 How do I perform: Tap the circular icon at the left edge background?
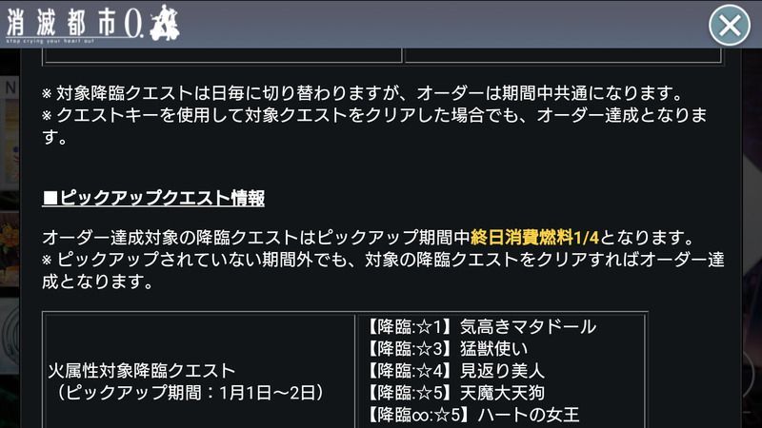10,335
